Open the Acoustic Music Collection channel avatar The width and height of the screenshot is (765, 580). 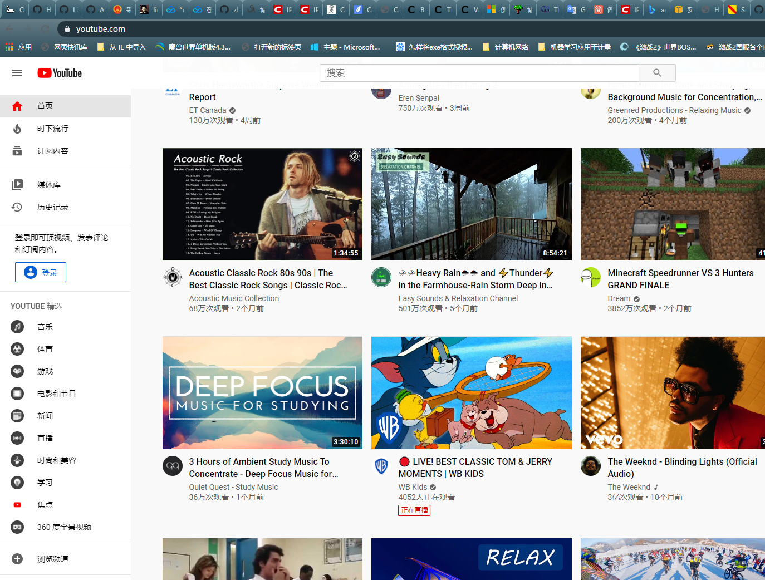coord(173,277)
